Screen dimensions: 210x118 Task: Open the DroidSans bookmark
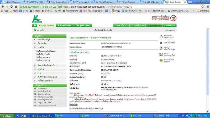point(47,11)
